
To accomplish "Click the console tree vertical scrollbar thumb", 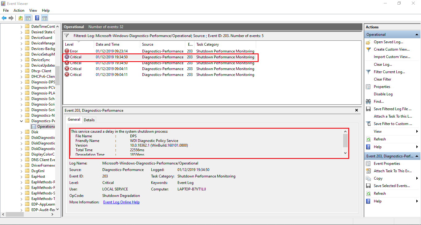I will pyautogui.click(x=58, y=75).
